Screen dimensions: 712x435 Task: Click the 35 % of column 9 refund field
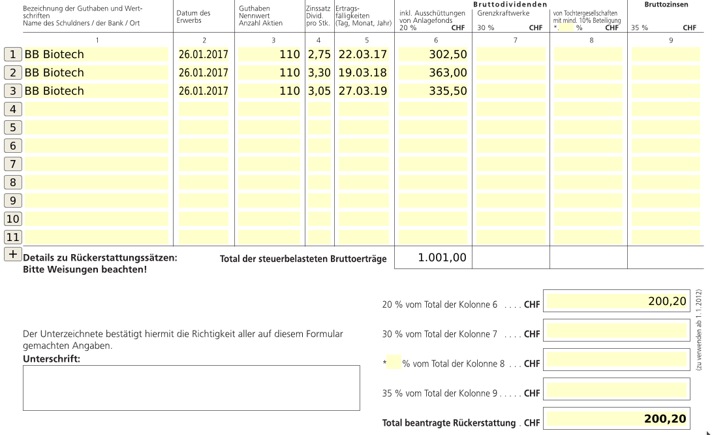coord(617,389)
